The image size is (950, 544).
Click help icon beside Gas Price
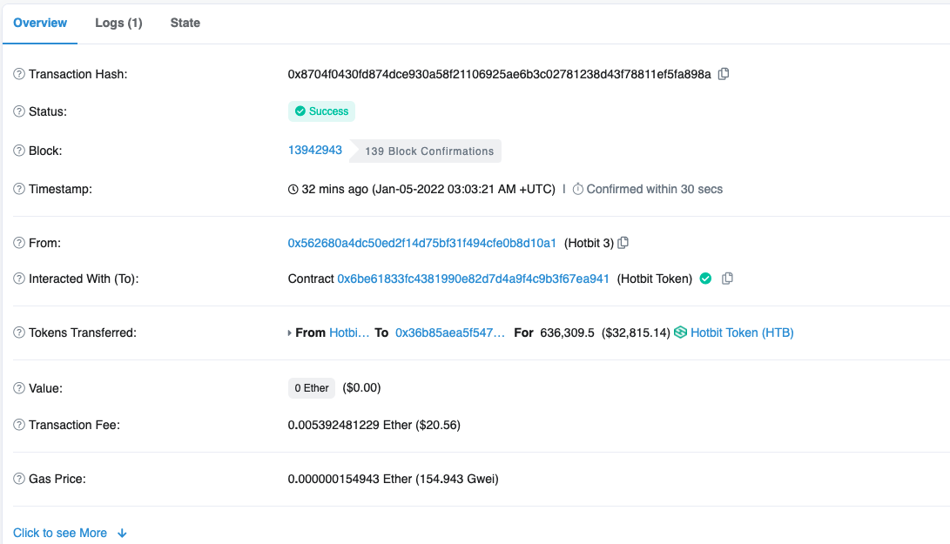pos(19,479)
